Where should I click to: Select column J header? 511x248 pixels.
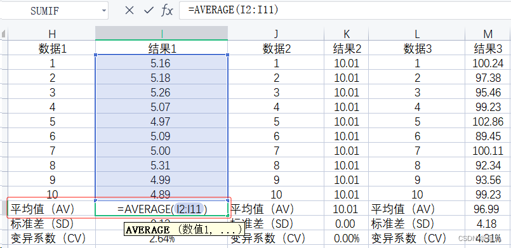(x=276, y=34)
